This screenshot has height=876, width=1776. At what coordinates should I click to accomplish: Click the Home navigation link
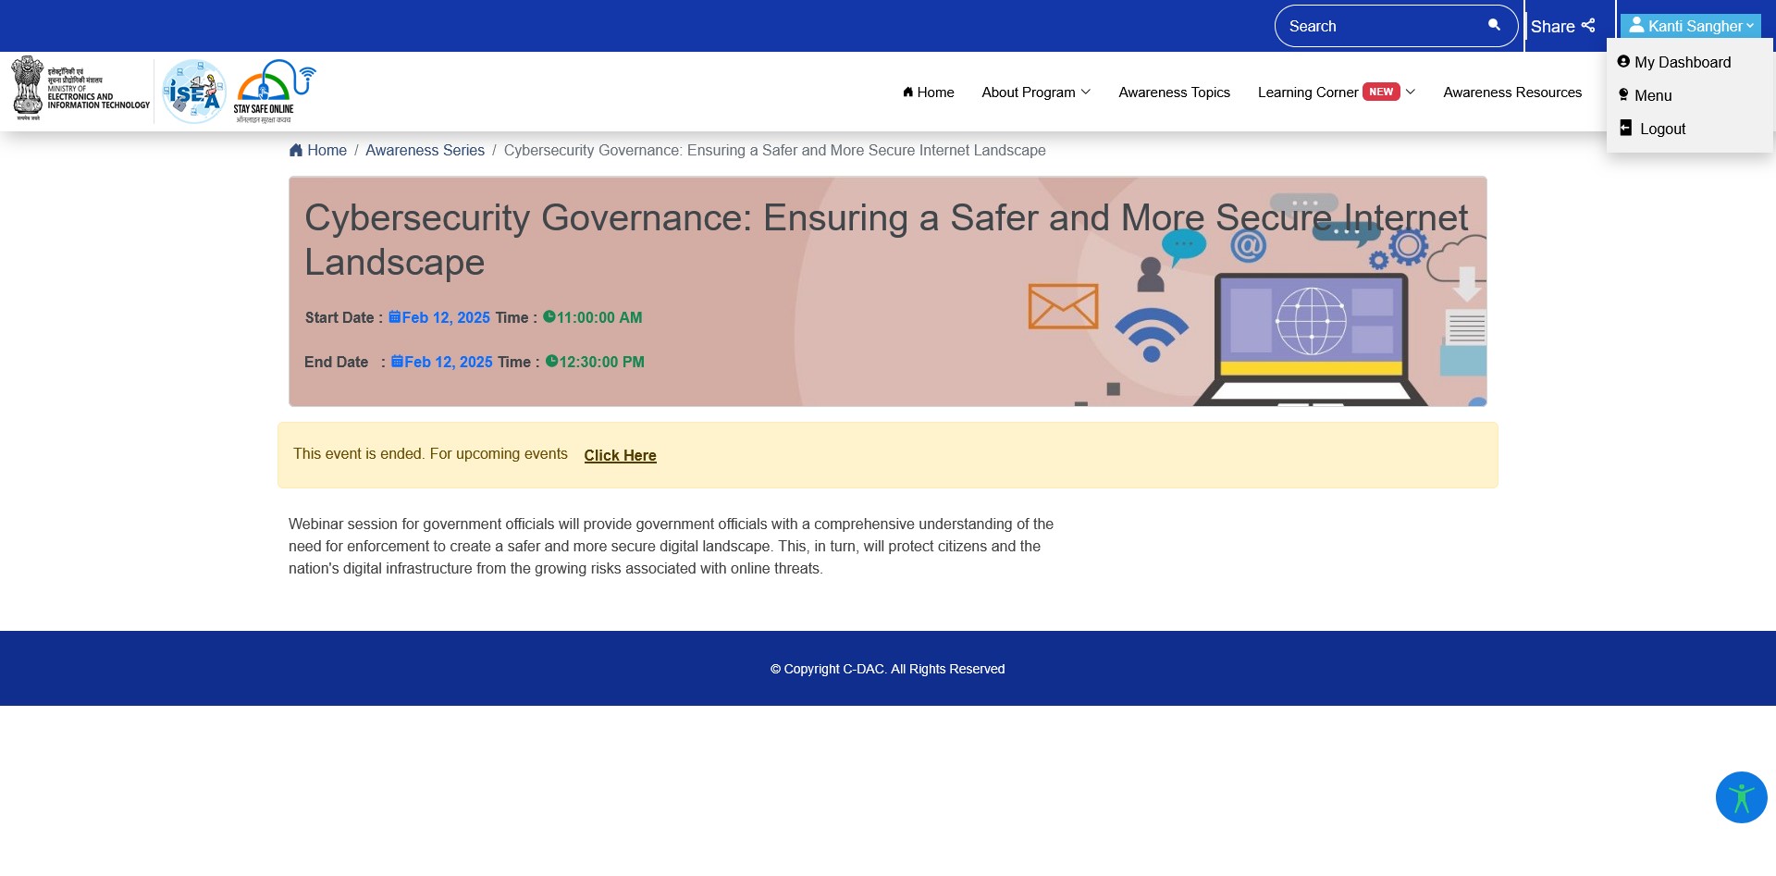[x=928, y=93]
